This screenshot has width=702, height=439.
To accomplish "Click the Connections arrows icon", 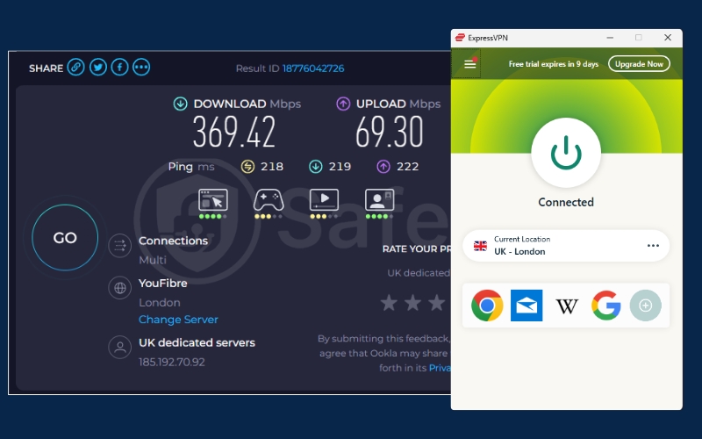I will click(120, 246).
